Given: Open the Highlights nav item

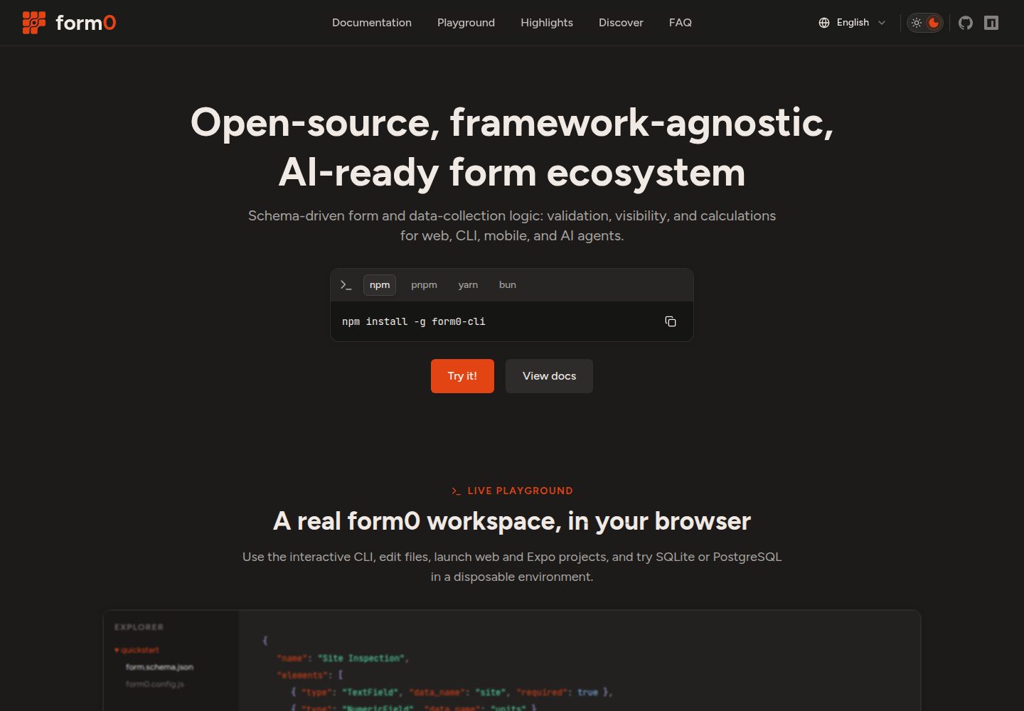Looking at the screenshot, I should (x=547, y=23).
